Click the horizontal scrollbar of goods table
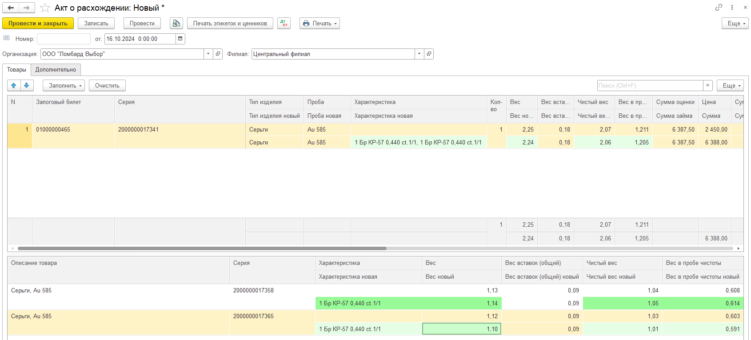 202,248
